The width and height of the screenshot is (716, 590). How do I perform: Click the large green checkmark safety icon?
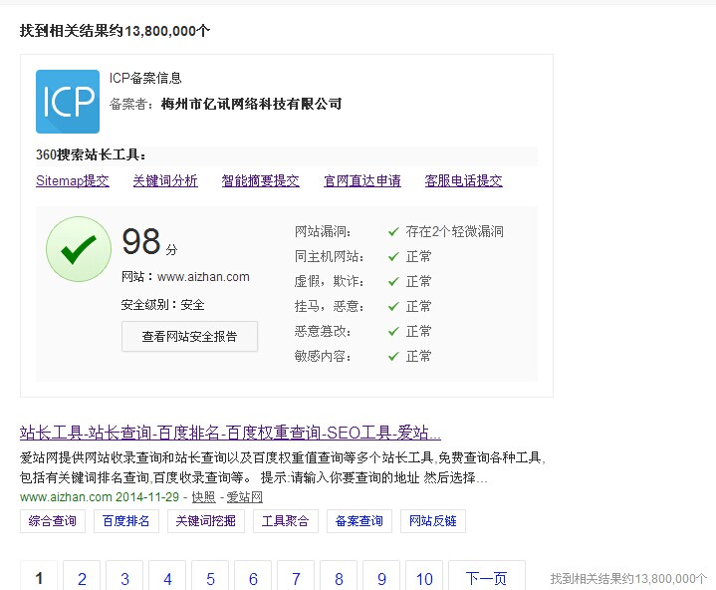point(79,249)
